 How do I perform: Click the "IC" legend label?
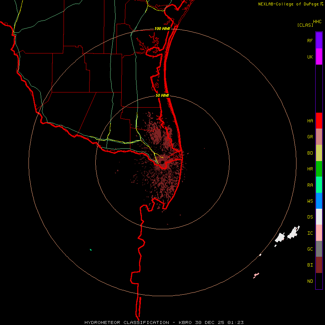click(310, 233)
